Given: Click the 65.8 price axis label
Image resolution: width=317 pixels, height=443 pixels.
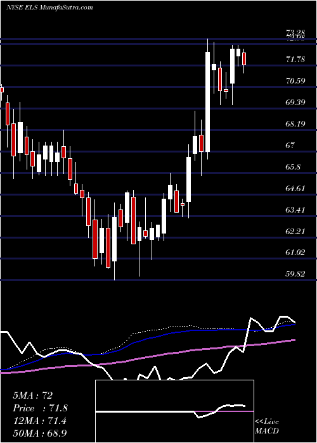Looking at the screenshot, I should click(x=293, y=166).
